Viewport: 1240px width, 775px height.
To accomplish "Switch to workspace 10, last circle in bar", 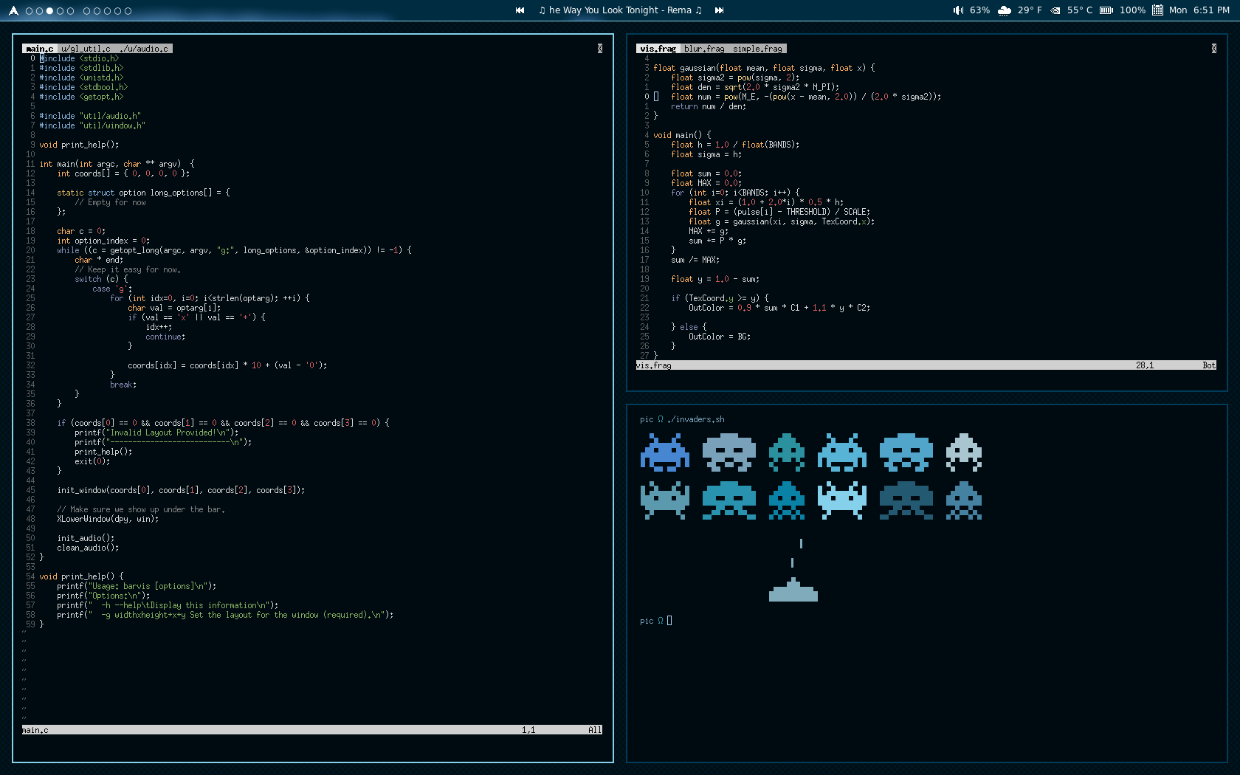I will (x=128, y=11).
